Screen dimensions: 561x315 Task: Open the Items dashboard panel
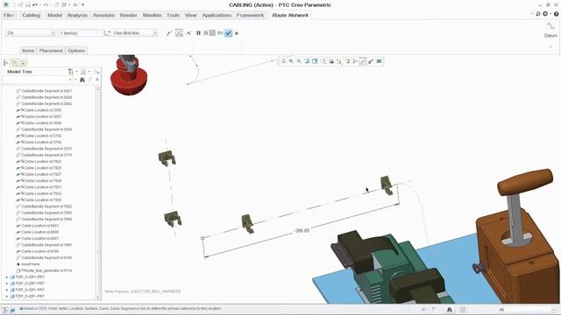pyautogui.click(x=28, y=51)
